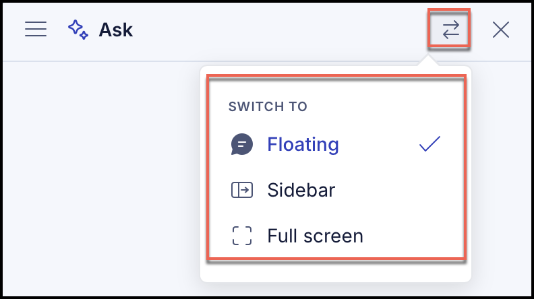Click the switch view arrows icon
Screen dimensions: 534x299
(x=450, y=30)
